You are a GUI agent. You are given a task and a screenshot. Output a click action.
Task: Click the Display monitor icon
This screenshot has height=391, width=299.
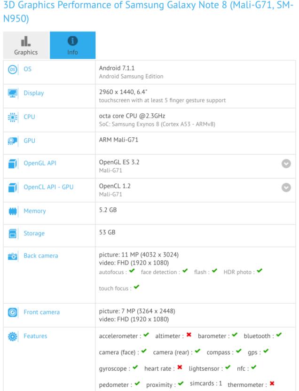(13, 93)
